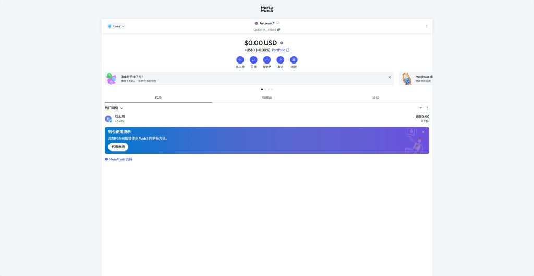This screenshot has width=534, height=276.
Task: Dismiss the 钱包使用提示 banner
Action: point(423,132)
